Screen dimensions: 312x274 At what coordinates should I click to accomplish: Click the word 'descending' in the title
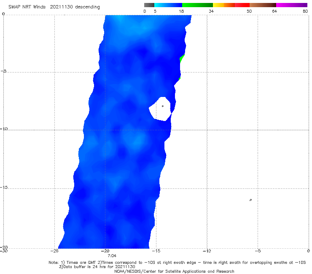coord(87,7)
